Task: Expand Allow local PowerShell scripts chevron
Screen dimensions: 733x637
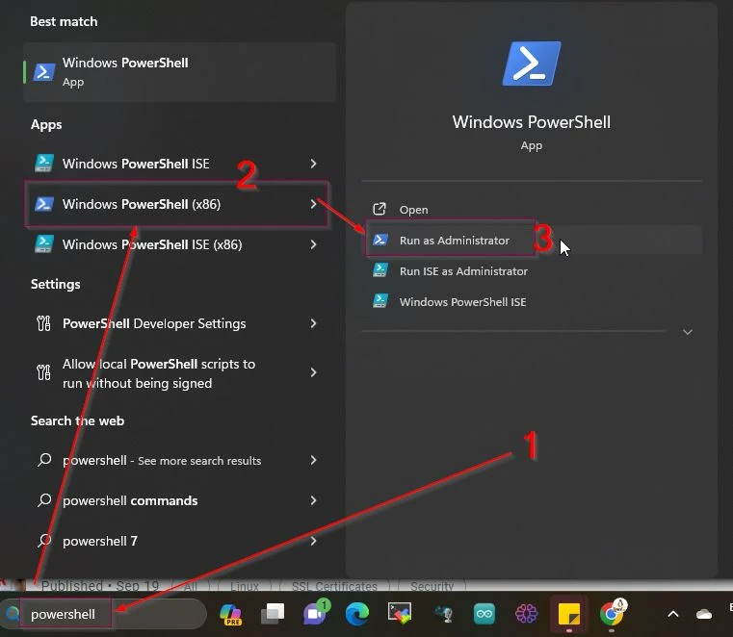Action: pos(313,372)
